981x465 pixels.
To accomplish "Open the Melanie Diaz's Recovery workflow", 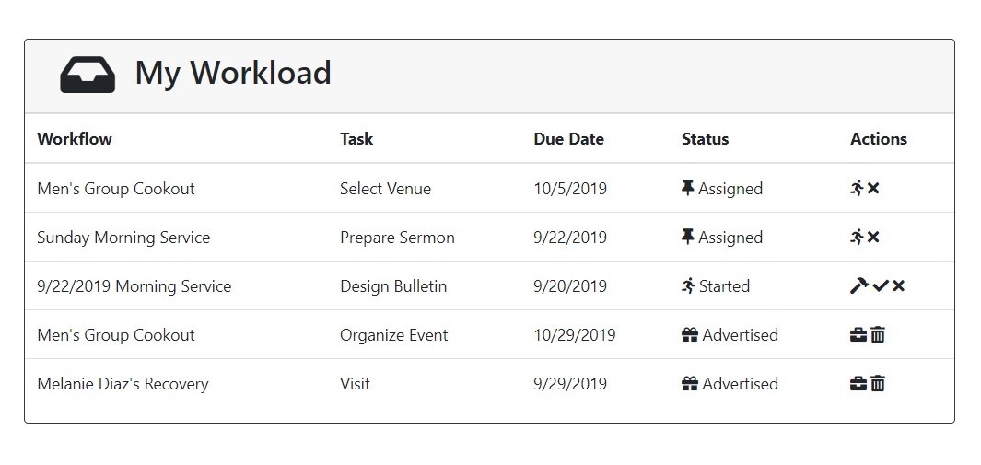I will [123, 384].
